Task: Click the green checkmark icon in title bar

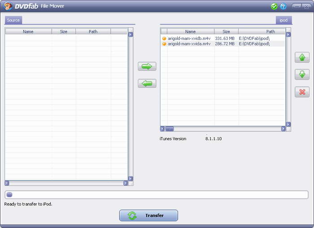Action: tap(274, 6)
